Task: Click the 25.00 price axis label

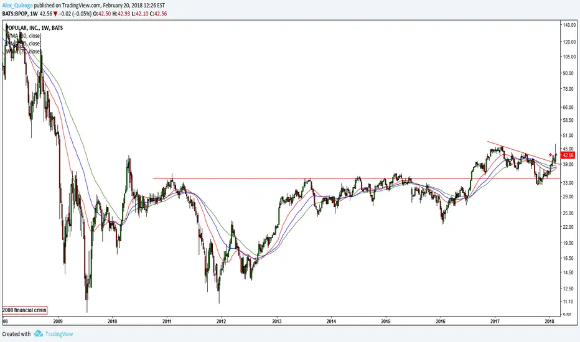Action: pyautogui.click(x=569, y=213)
